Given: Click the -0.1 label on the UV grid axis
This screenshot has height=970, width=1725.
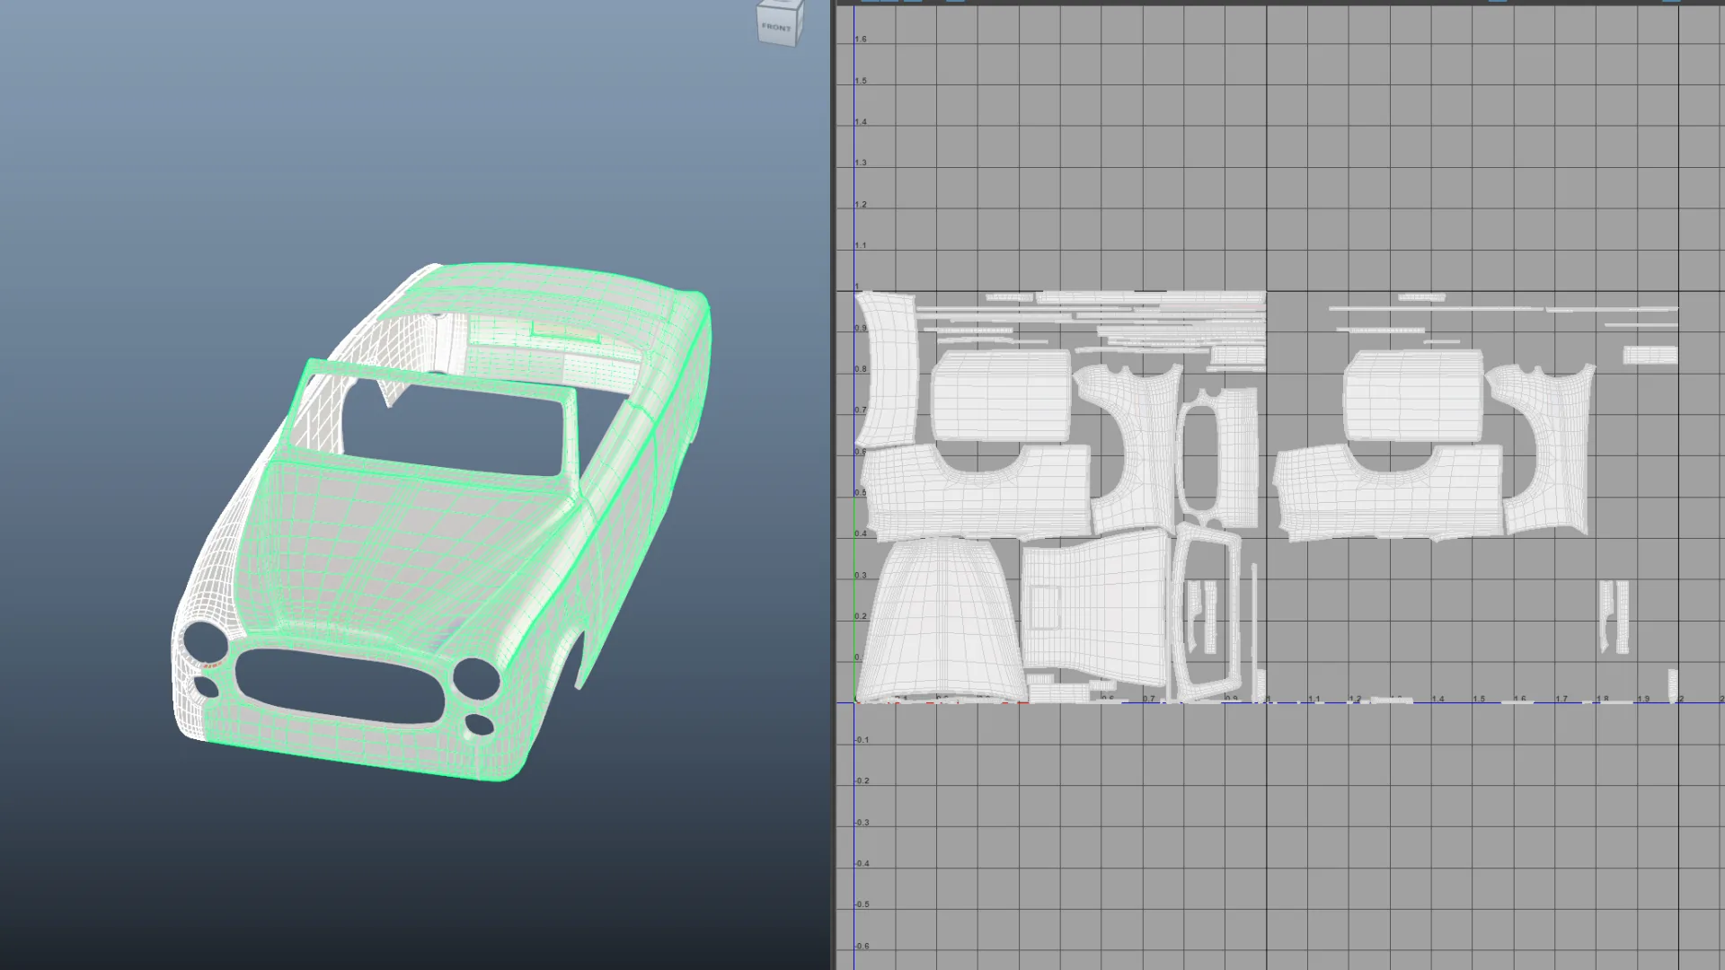Looking at the screenshot, I should [862, 740].
